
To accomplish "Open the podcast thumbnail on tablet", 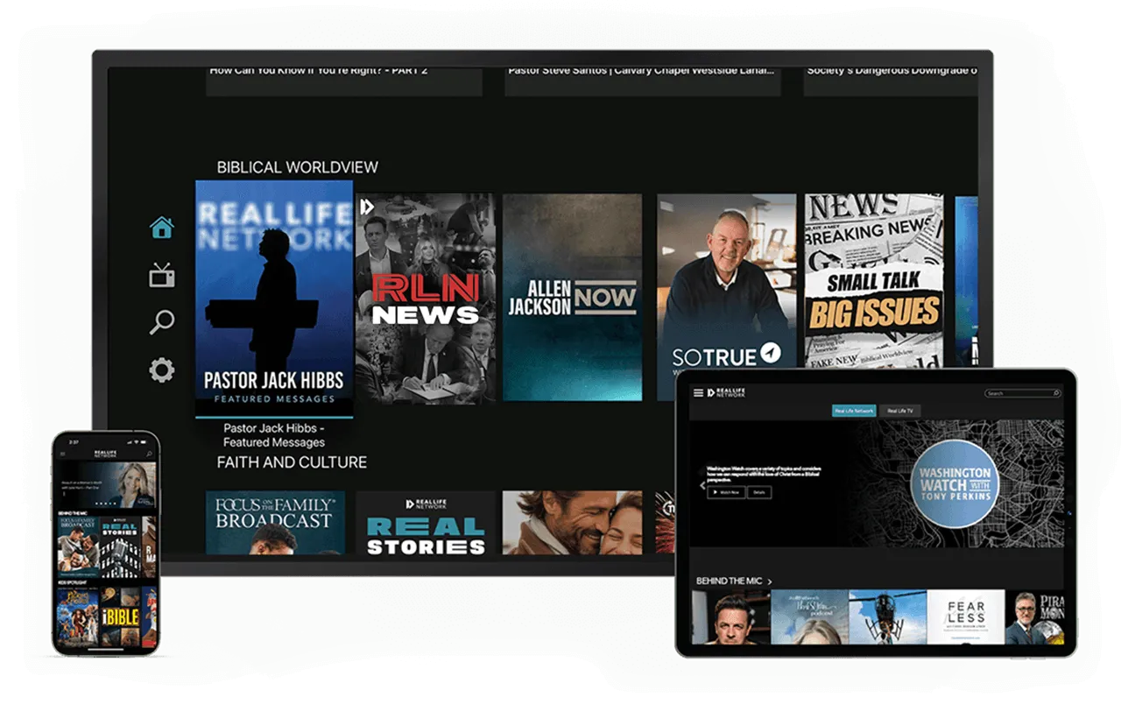I will click(809, 617).
